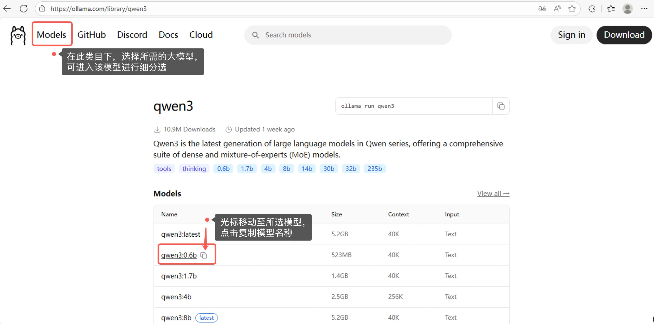The image size is (654, 324).
Task: Open browser extensions puzzle icon
Action: [x=592, y=9]
